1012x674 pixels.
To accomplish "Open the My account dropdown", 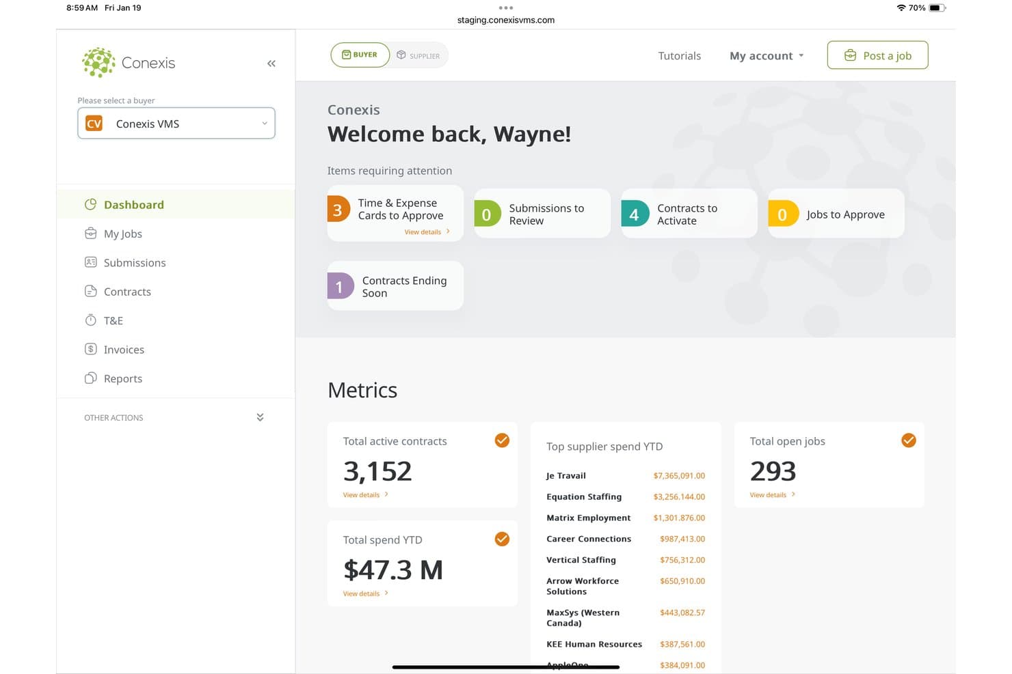I will click(x=767, y=56).
